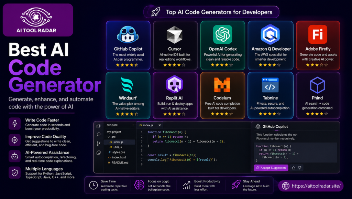This screenshot has width=352, height=199.
Task: Click the EXPLORER panel header label
Action: click(x=112, y=125)
